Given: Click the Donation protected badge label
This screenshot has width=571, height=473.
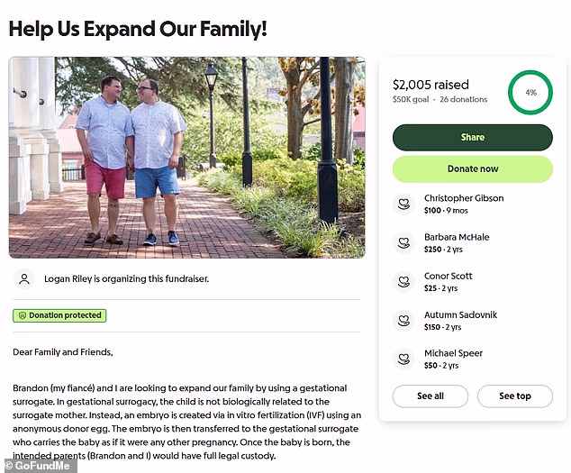Looking at the screenshot, I should 65,316.
